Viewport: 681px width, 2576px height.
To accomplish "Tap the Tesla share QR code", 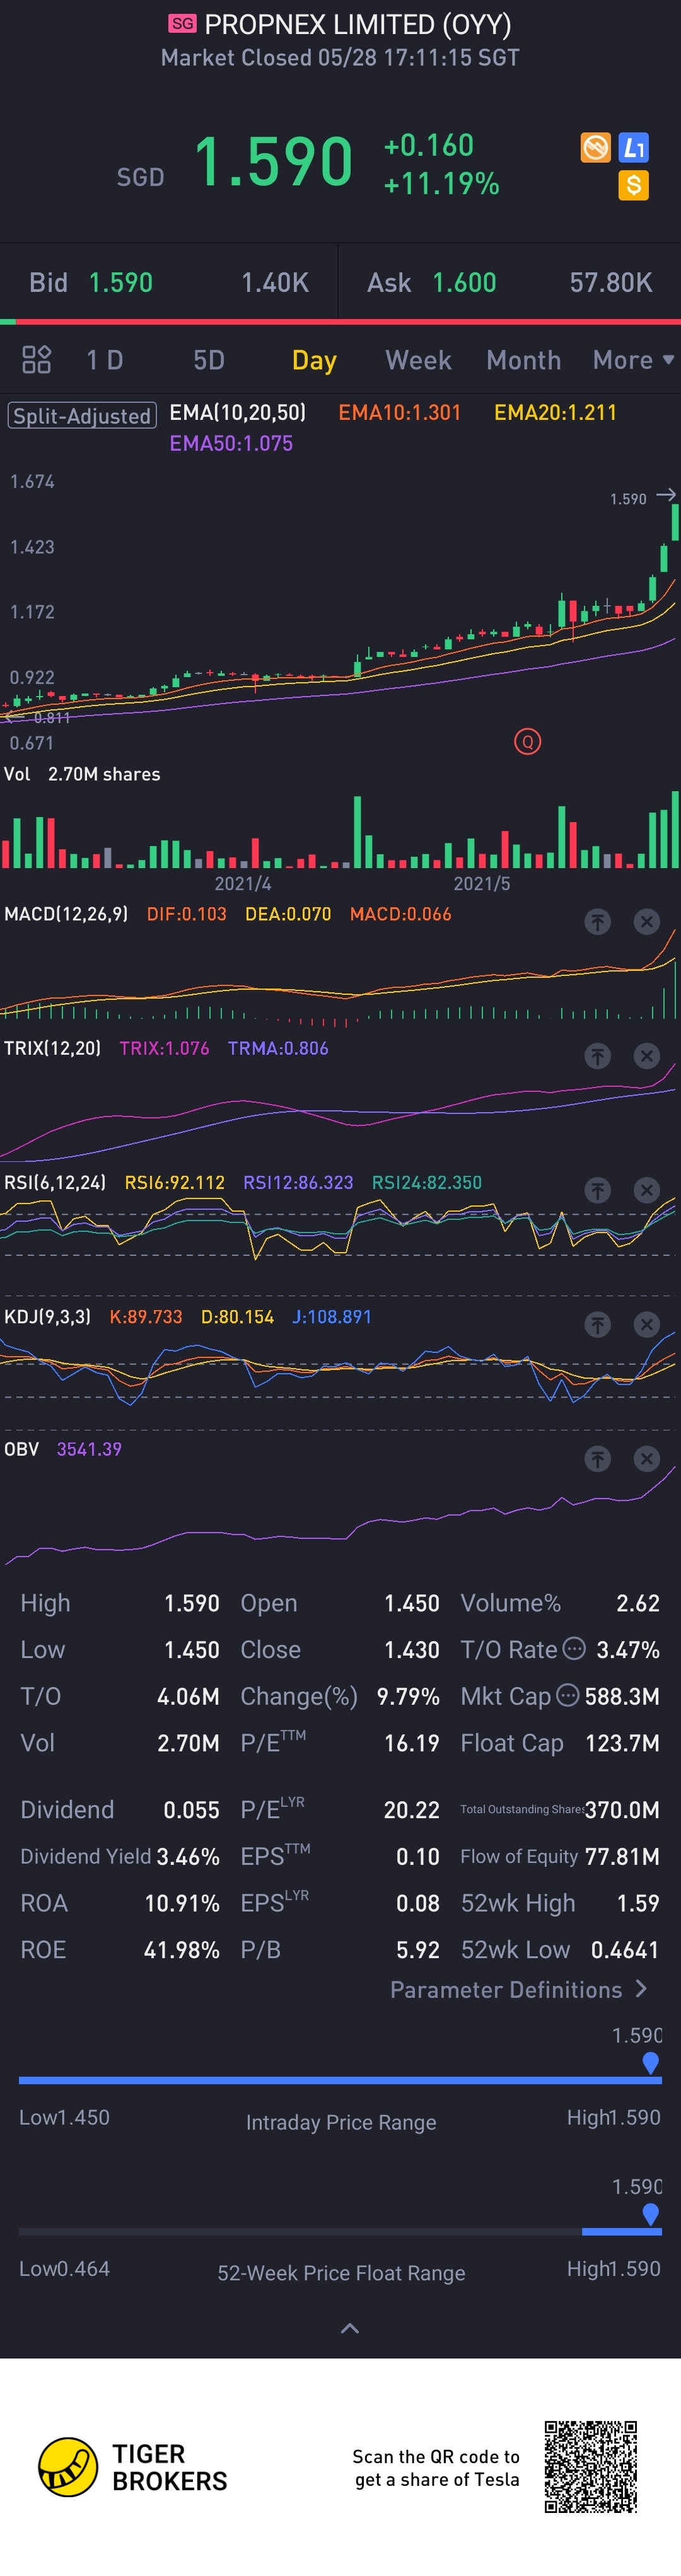I will (x=590, y=2467).
